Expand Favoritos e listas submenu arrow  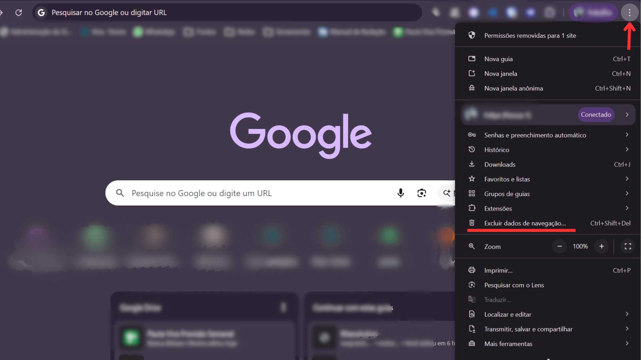(627, 179)
